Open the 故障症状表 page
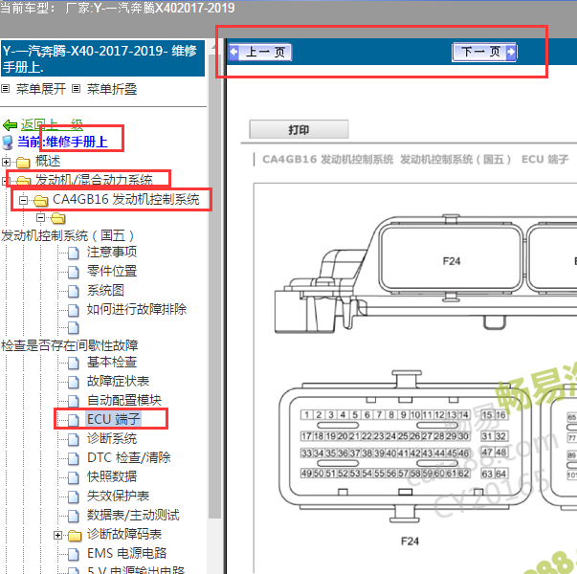This screenshot has width=577, height=574. click(x=118, y=381)
